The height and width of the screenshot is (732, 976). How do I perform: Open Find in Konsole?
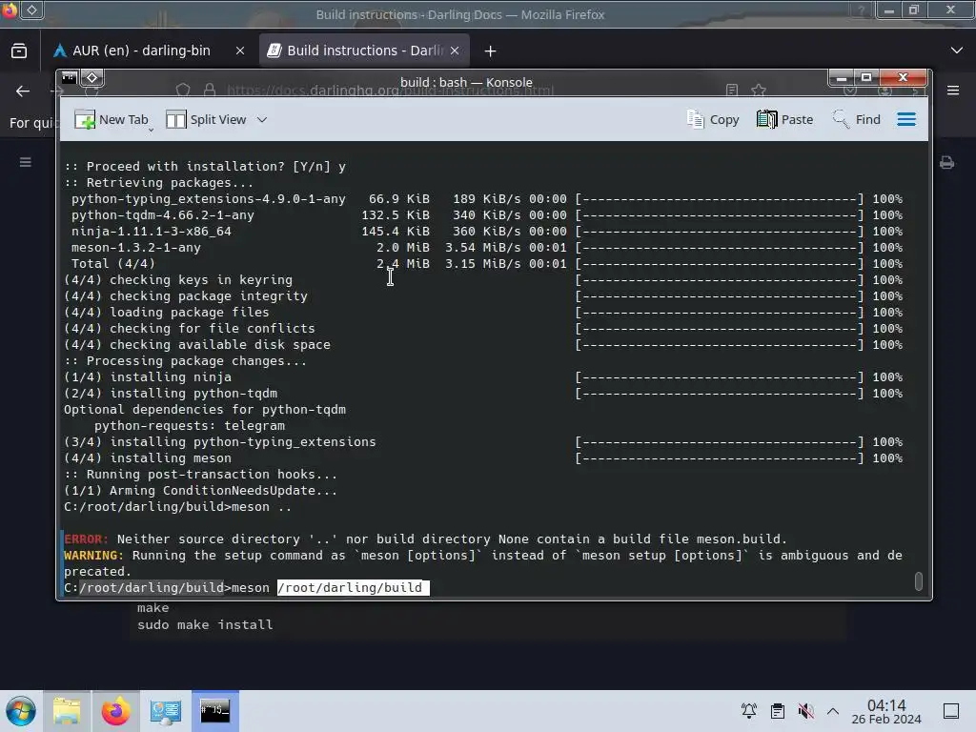[x=856, y=119]
